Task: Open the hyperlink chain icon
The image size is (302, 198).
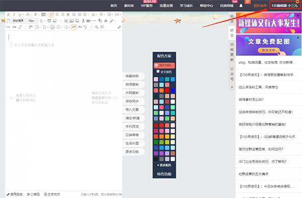Action: 20,27
